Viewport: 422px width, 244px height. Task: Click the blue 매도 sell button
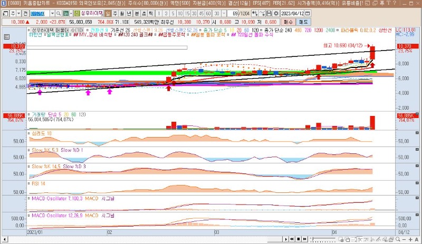(304, 22)
